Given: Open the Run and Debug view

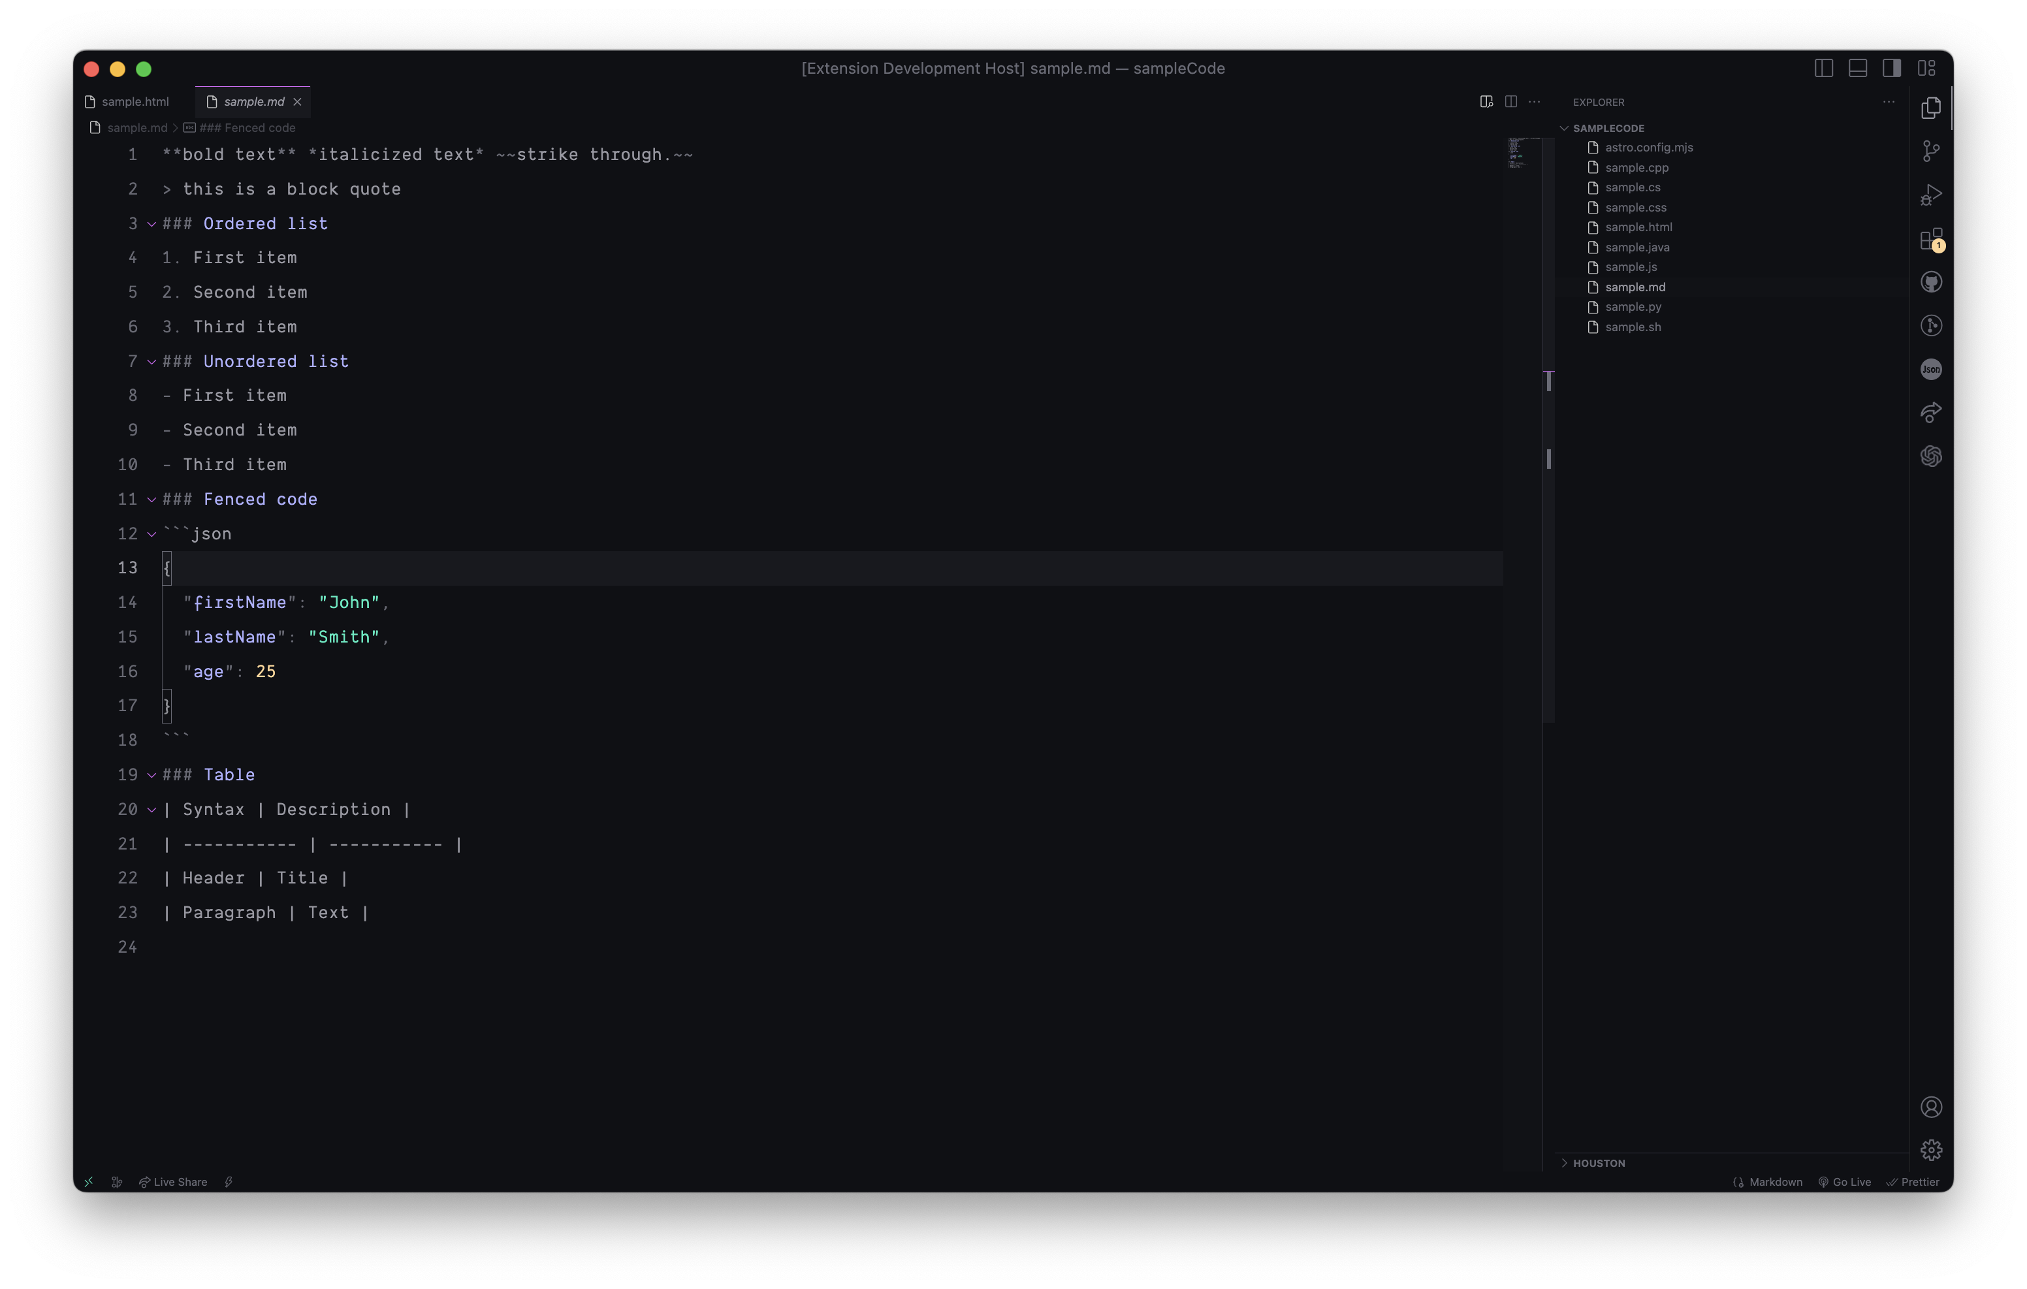Looking at the screenshot, I should [1931, 195].
